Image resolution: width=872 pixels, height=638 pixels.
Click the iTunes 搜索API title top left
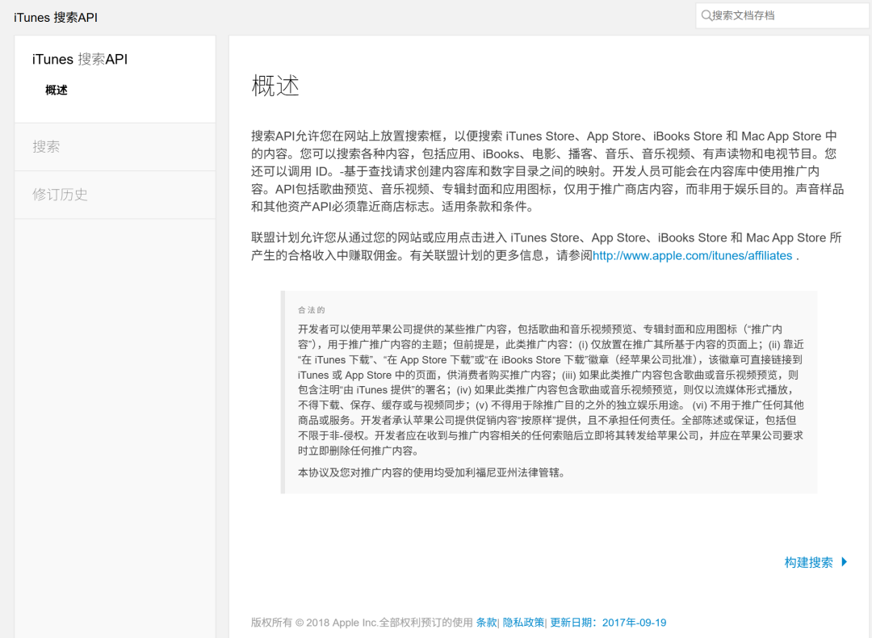pos(55,16)
